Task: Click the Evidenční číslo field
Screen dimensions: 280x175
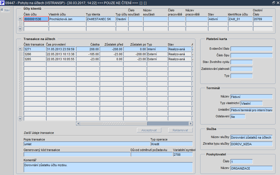Action: coord(251,49)
